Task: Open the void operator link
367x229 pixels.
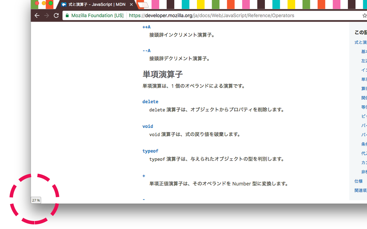Action: coord(148,126)
